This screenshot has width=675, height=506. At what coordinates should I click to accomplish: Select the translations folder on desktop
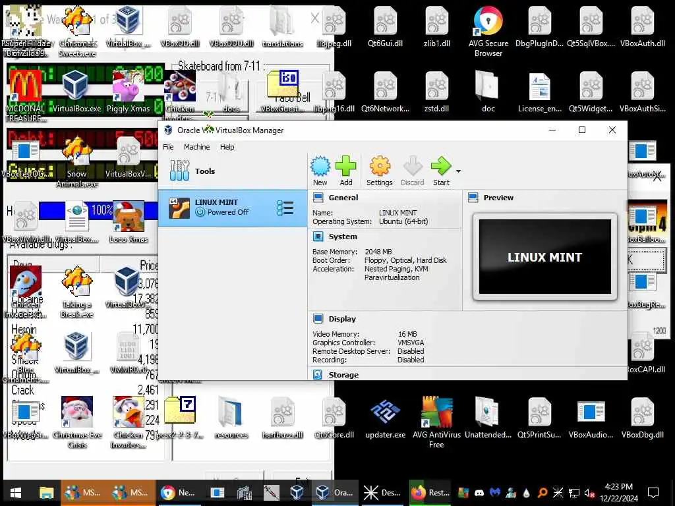pyautogui.click(x=282, y=26)
